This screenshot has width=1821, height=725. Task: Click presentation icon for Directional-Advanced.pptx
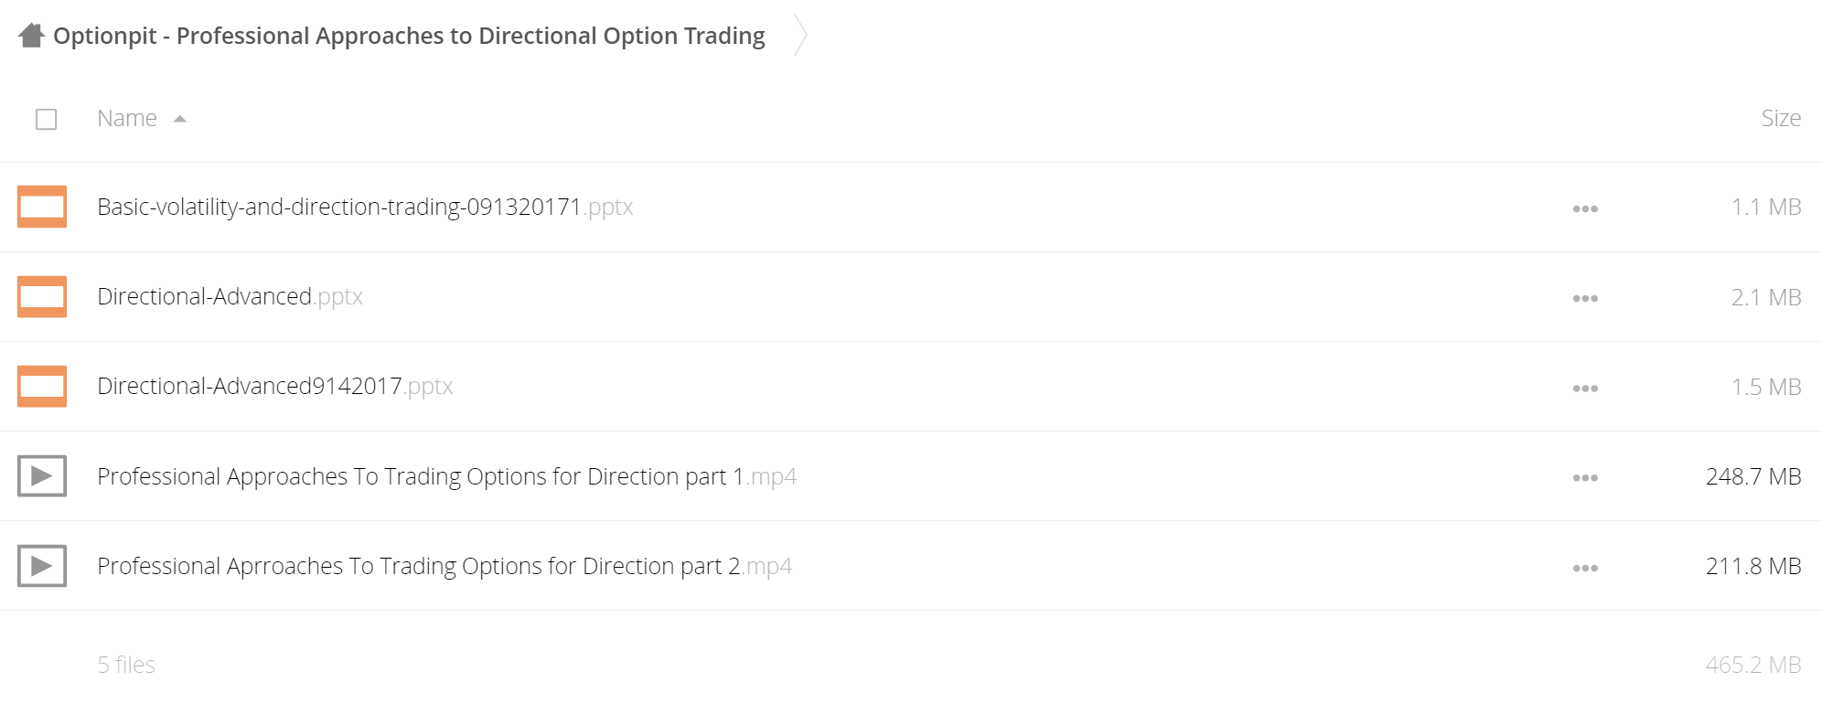click(42, 296)
